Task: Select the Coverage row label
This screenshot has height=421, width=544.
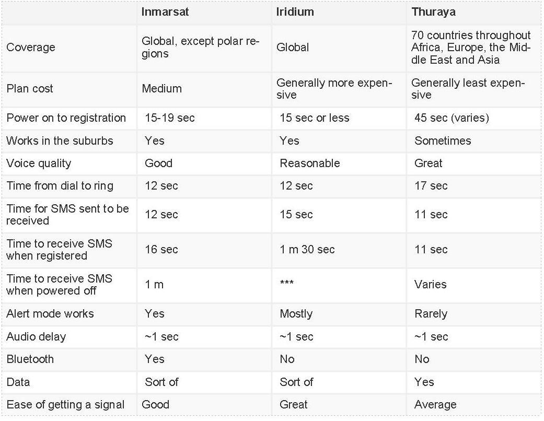Action: click(x=30, y=48)
